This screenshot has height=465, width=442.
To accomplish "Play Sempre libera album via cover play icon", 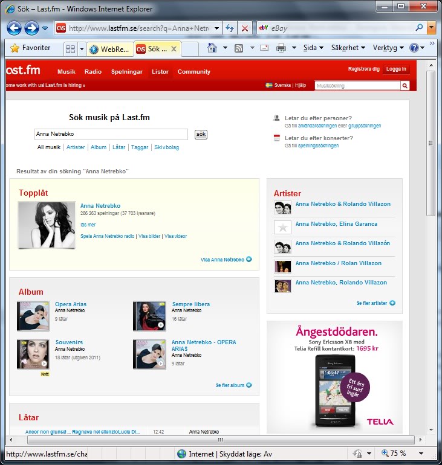I will coord(161,325).
